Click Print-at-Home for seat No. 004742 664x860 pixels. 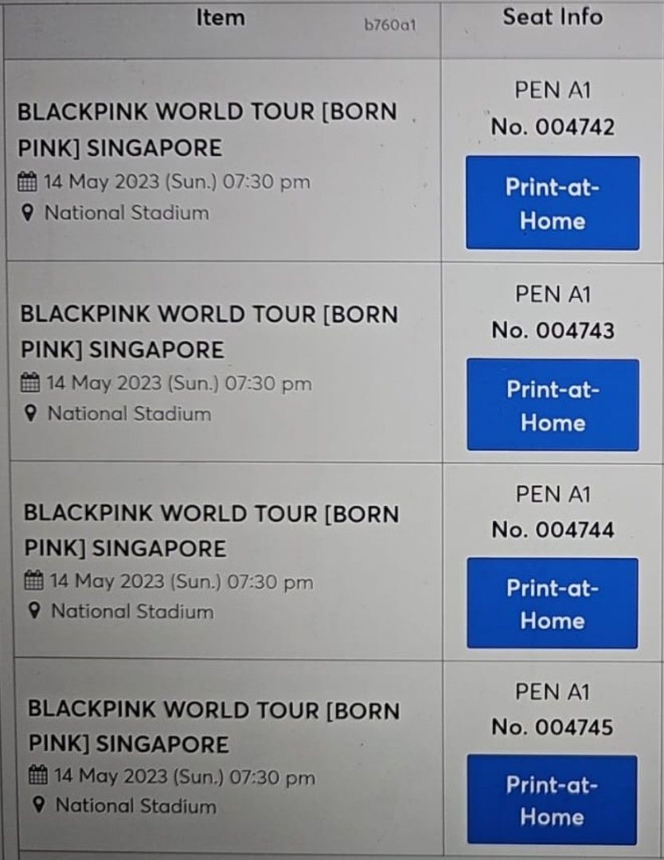coord(552,203)
